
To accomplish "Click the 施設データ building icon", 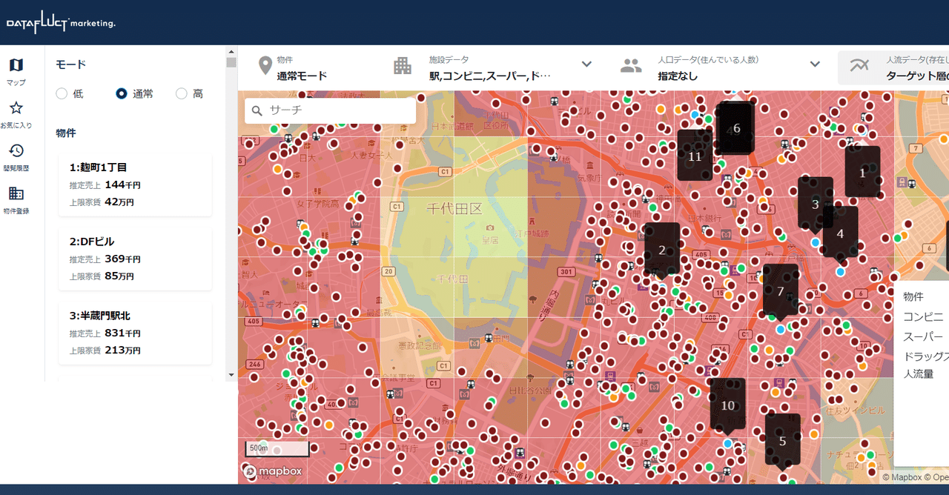I will 403,66.
